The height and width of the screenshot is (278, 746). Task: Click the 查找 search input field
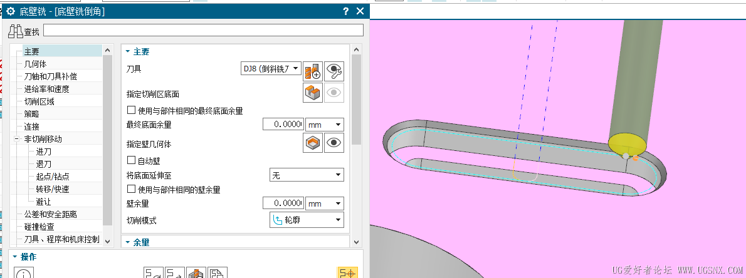coord(203,31)
